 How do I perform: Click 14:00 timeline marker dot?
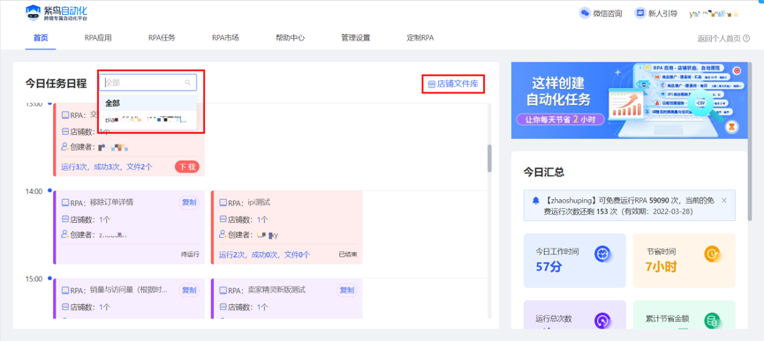point(49,191)
